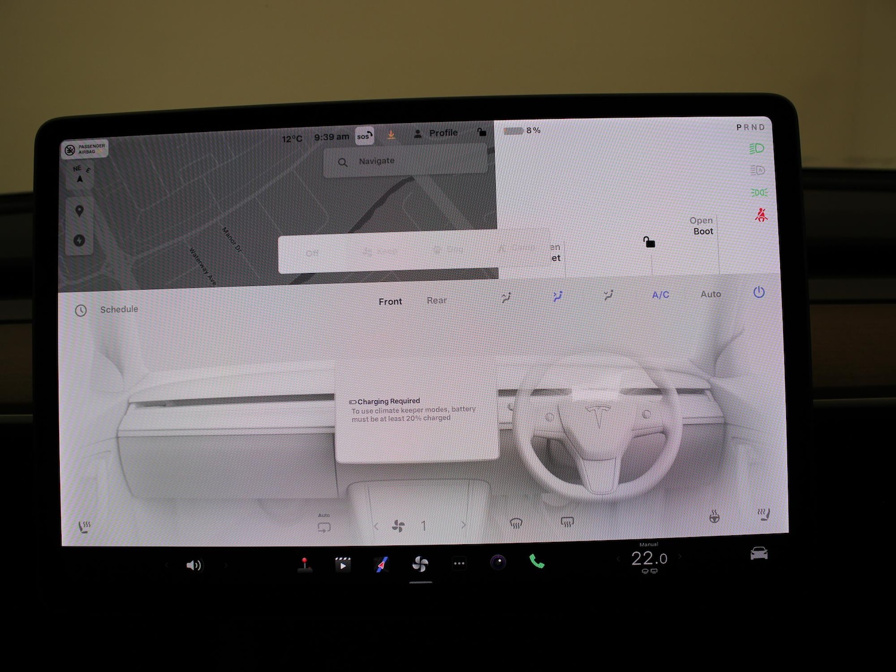Open the navigation map app icon
The image size is (896, 672).
click(x=382, y=564)
